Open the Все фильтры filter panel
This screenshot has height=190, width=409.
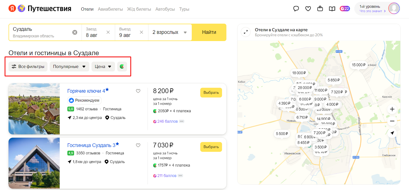[x=28, y=66]
